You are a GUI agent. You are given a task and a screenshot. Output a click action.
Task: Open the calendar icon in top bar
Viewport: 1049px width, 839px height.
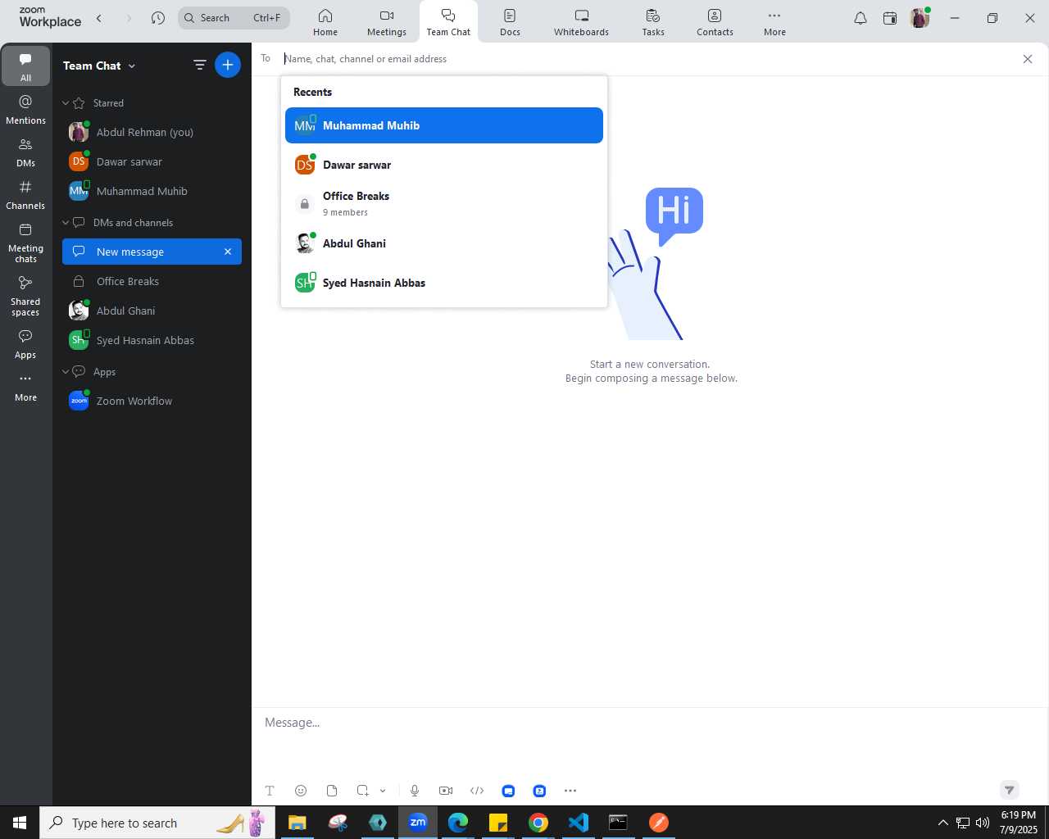890,18
